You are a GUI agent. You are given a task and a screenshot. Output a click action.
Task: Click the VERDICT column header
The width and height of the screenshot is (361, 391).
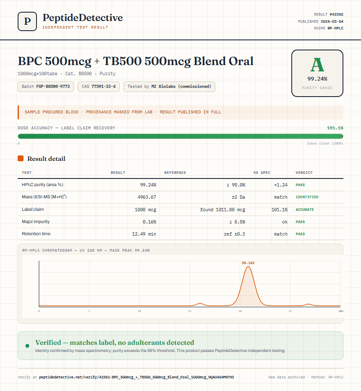304,173
